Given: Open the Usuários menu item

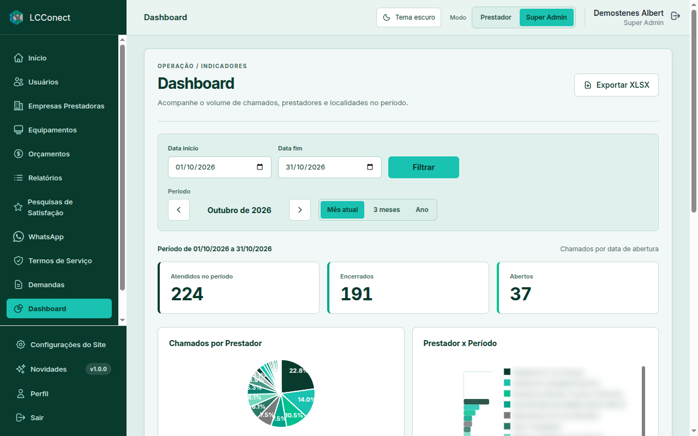Looking at the screenshot, I should 59,82.
